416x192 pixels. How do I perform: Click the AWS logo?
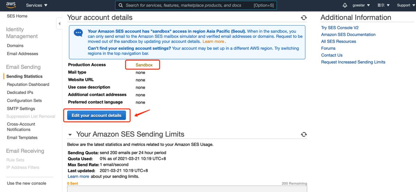pyautogui.click(x=10, y=5)
